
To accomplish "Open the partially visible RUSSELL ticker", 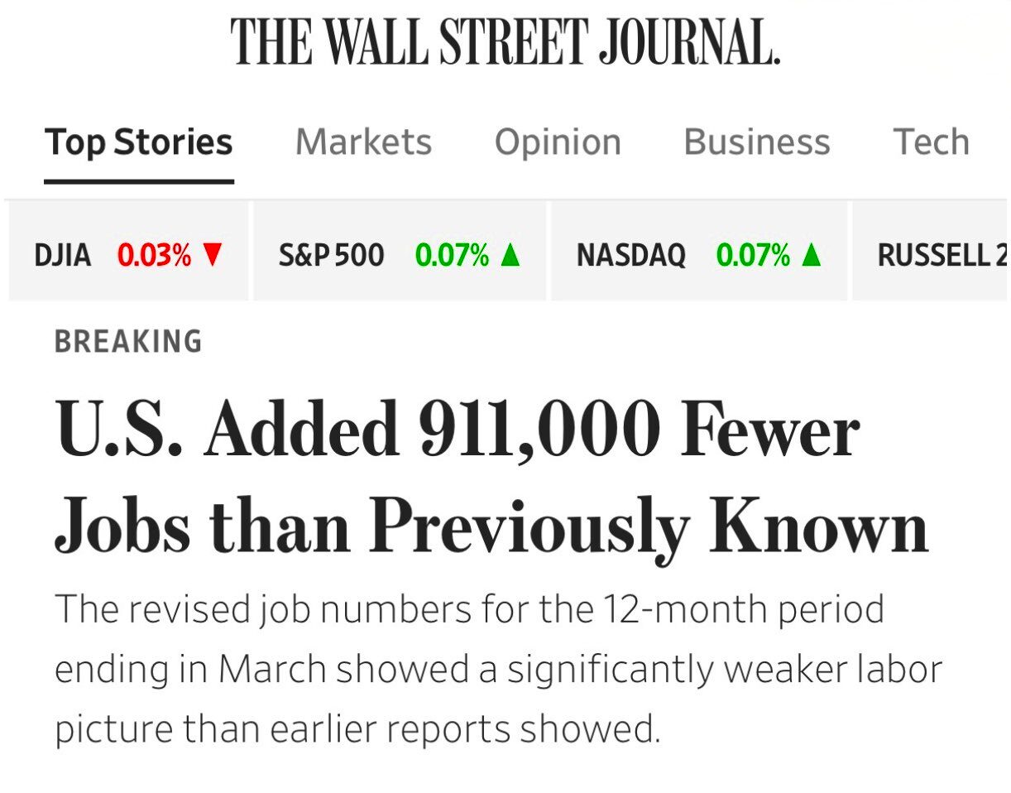I will point(942,256).
